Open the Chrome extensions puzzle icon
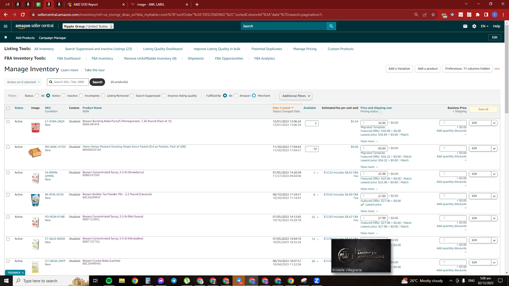 (x=478, y=15)
